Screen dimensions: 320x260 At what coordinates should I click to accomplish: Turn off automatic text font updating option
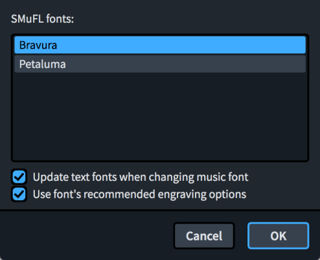(19, 177)
